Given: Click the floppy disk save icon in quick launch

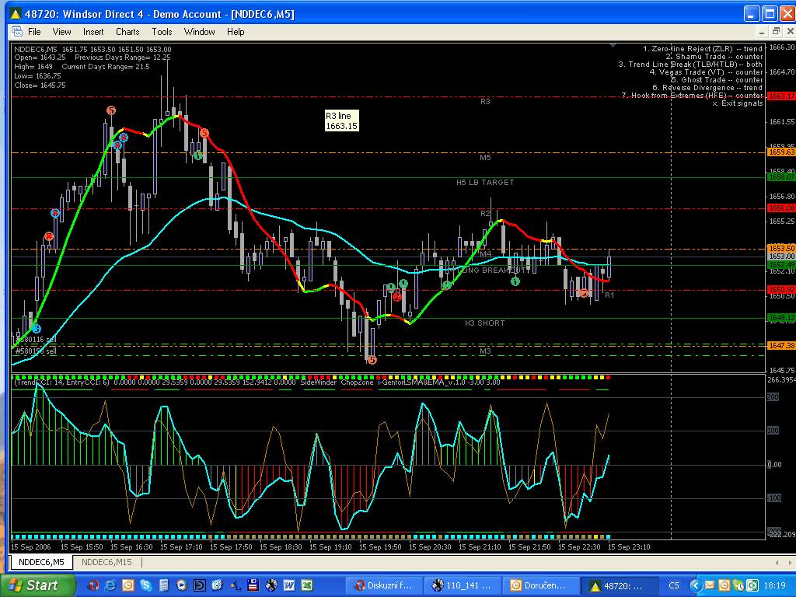Looking at the screenshot, I should tap(253, 585).
